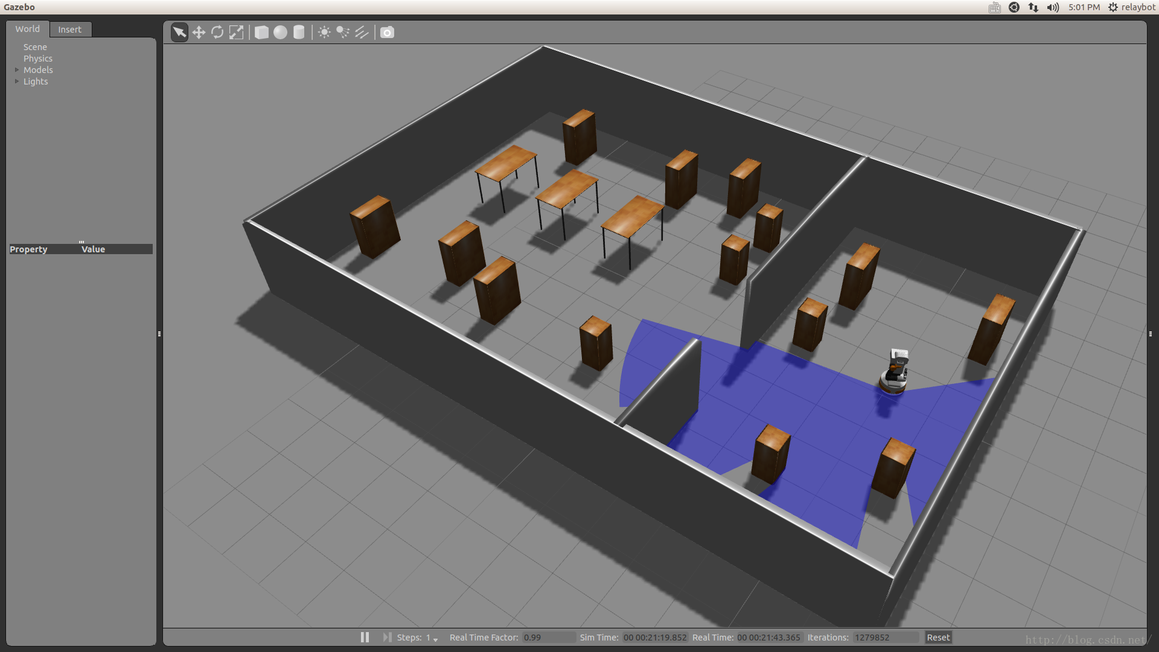The image size is (1159, 652).
Task: Add a point light
Action: click(324, 32)
